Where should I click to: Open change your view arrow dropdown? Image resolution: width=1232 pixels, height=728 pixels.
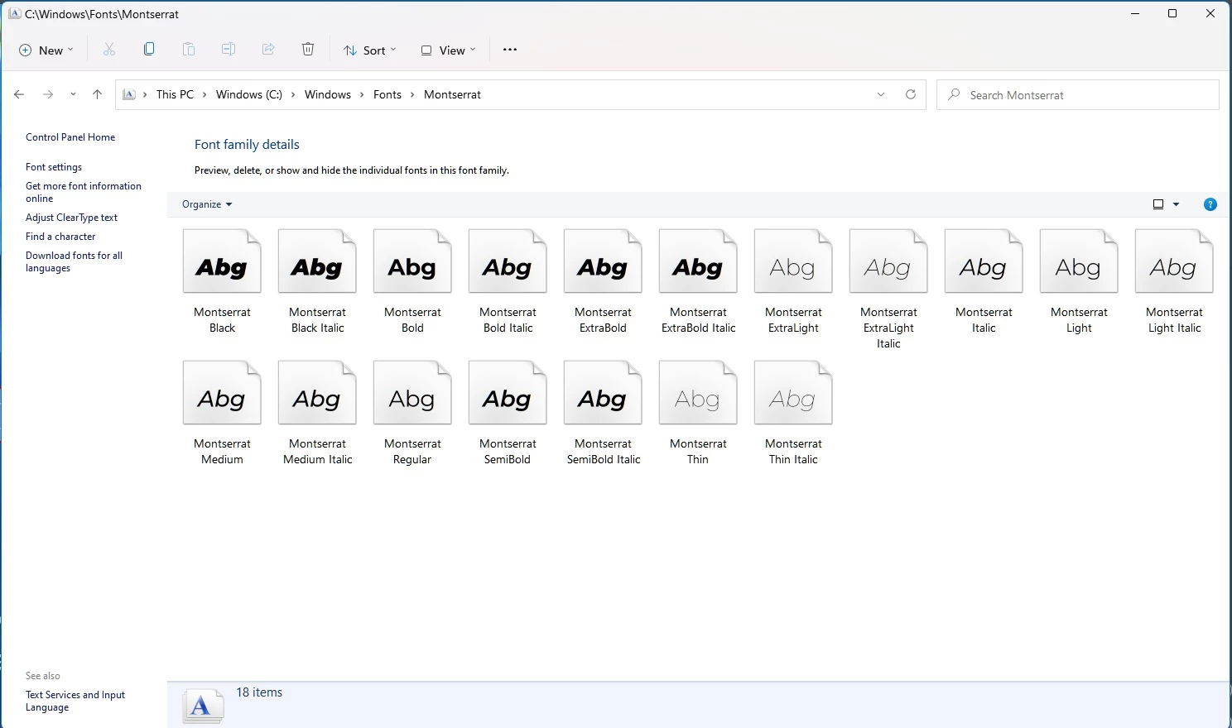coord(1176,204)
